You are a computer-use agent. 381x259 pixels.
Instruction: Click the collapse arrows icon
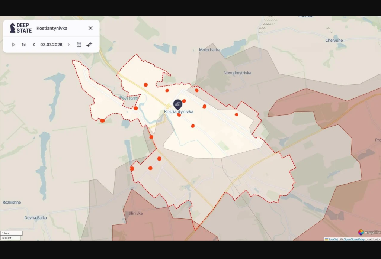89,45
